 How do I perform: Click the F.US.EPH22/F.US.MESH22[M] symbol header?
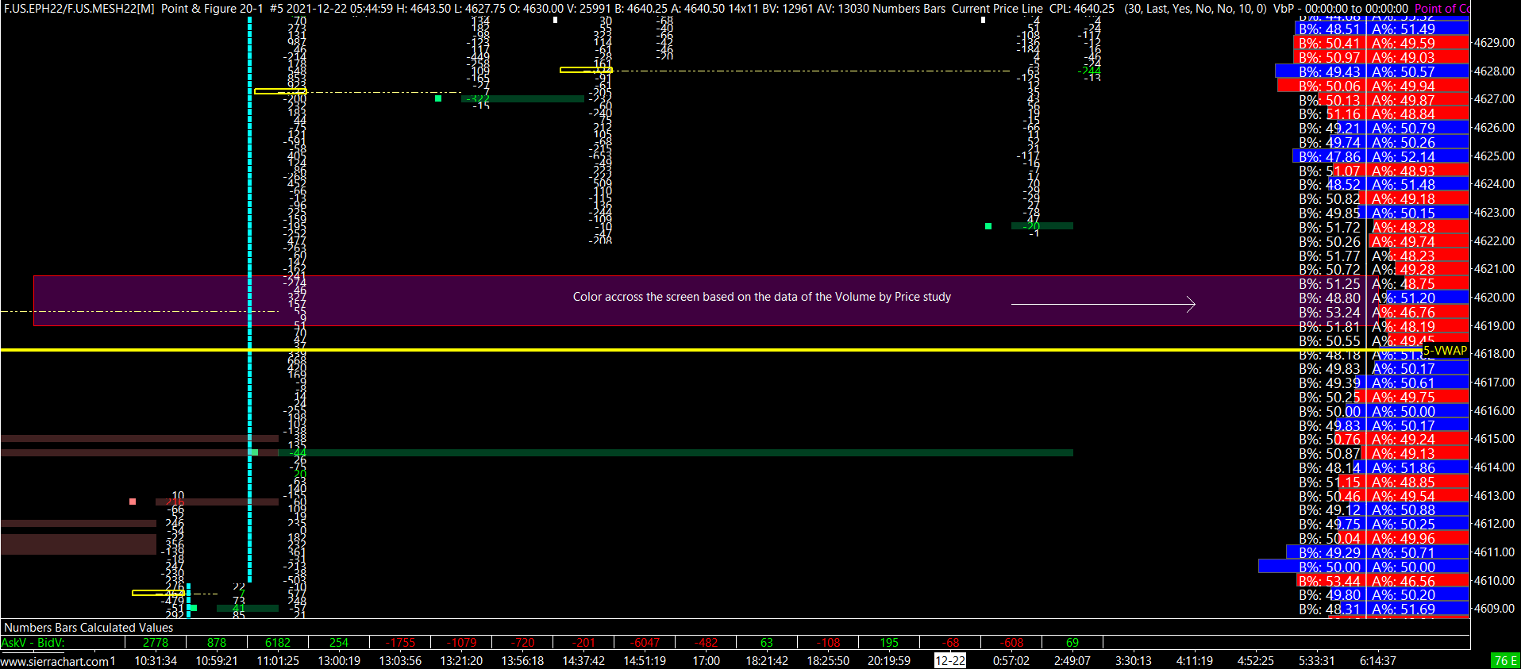tap(79, 9)
